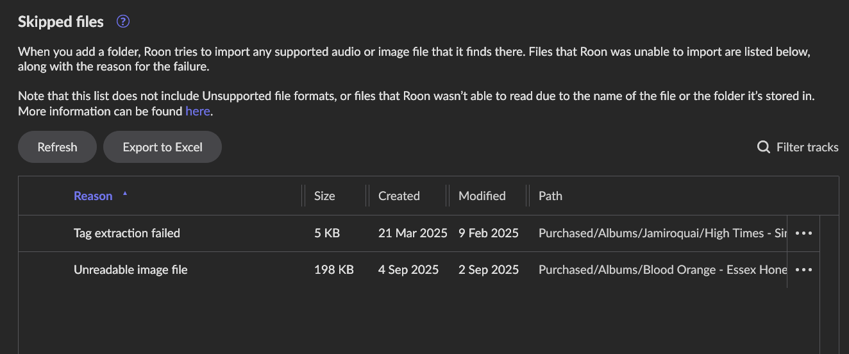Select the Tag extraction failed row
Screen dimensions: 849x354
coord(419,233)
